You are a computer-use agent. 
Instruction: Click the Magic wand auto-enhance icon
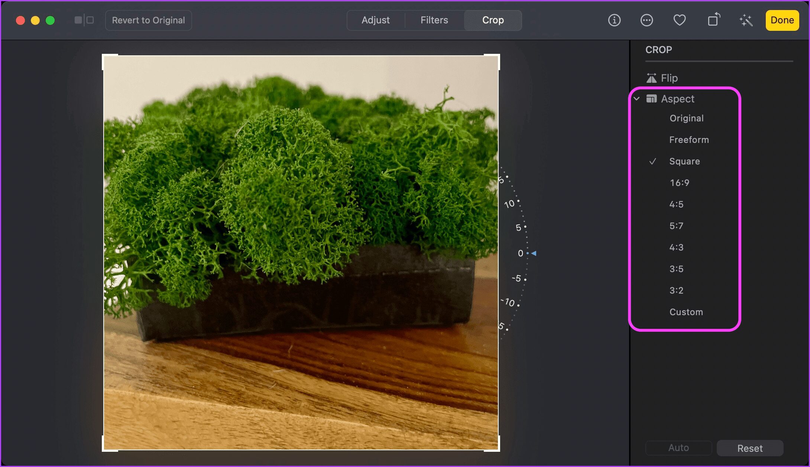(745, 20)
